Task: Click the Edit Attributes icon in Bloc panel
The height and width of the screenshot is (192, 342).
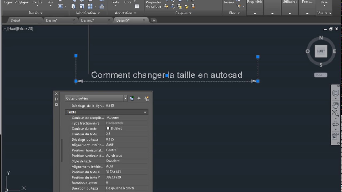Action: point(239,6)
